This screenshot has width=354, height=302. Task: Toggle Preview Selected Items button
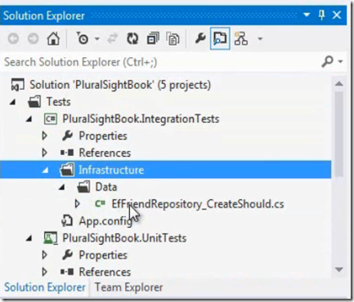click(220, 38)
